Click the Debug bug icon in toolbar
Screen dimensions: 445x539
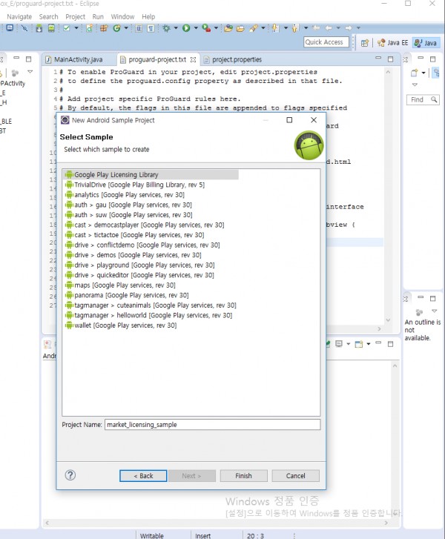166,28
